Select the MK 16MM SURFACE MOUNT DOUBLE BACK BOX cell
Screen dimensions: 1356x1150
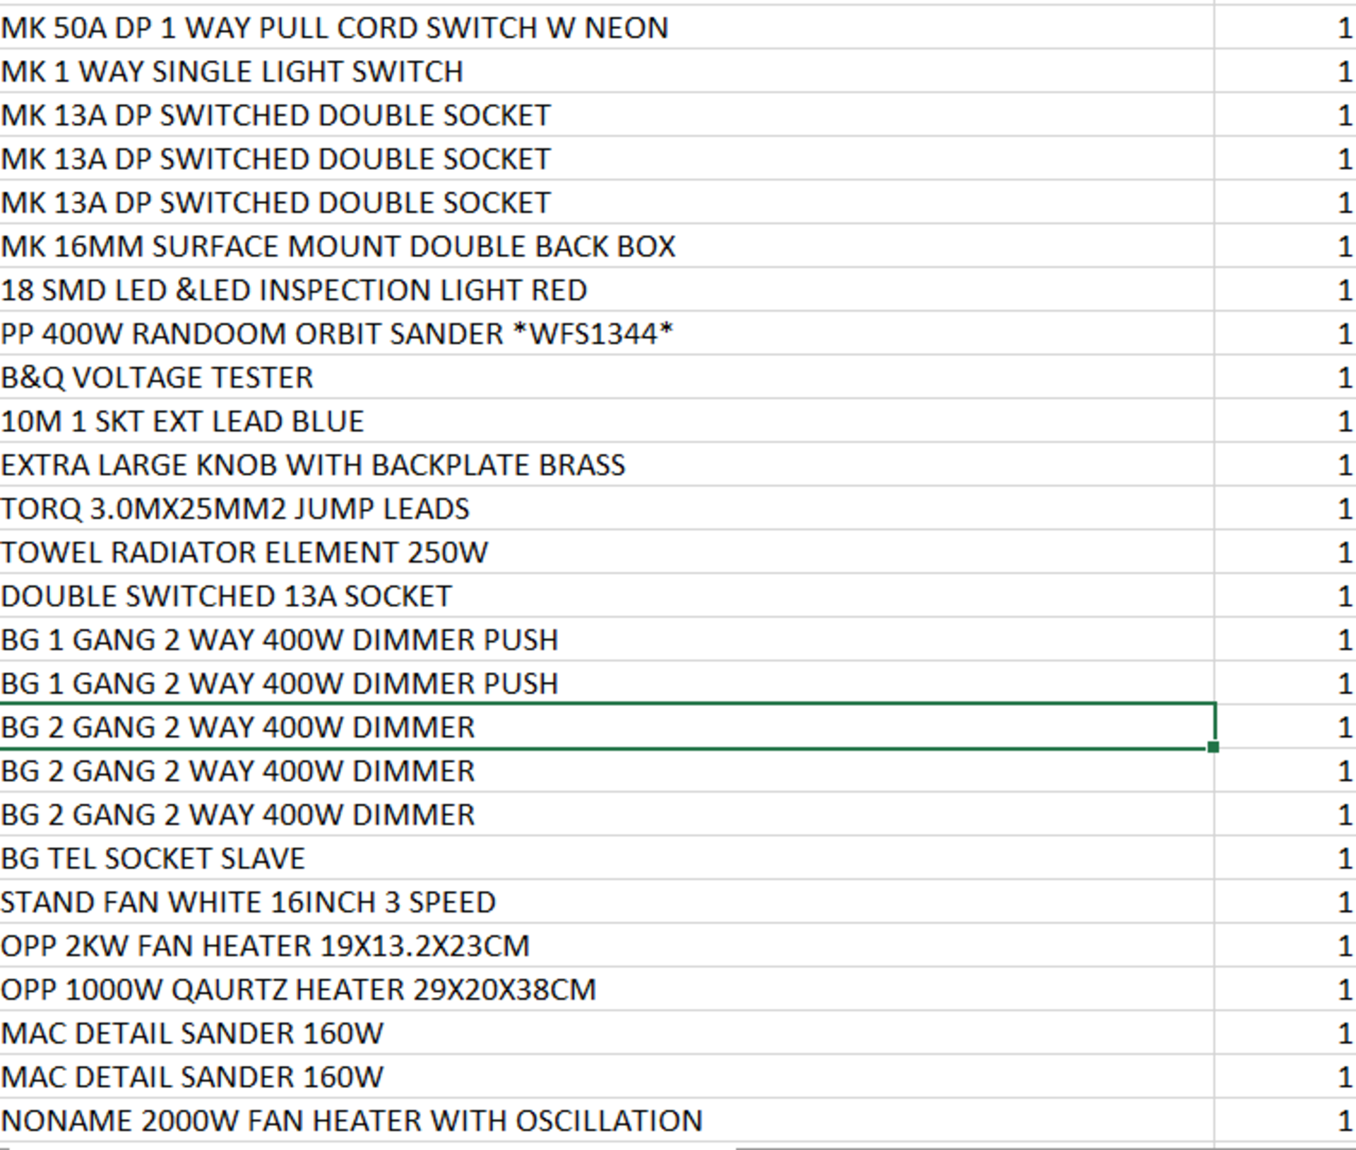click(607, 246)
